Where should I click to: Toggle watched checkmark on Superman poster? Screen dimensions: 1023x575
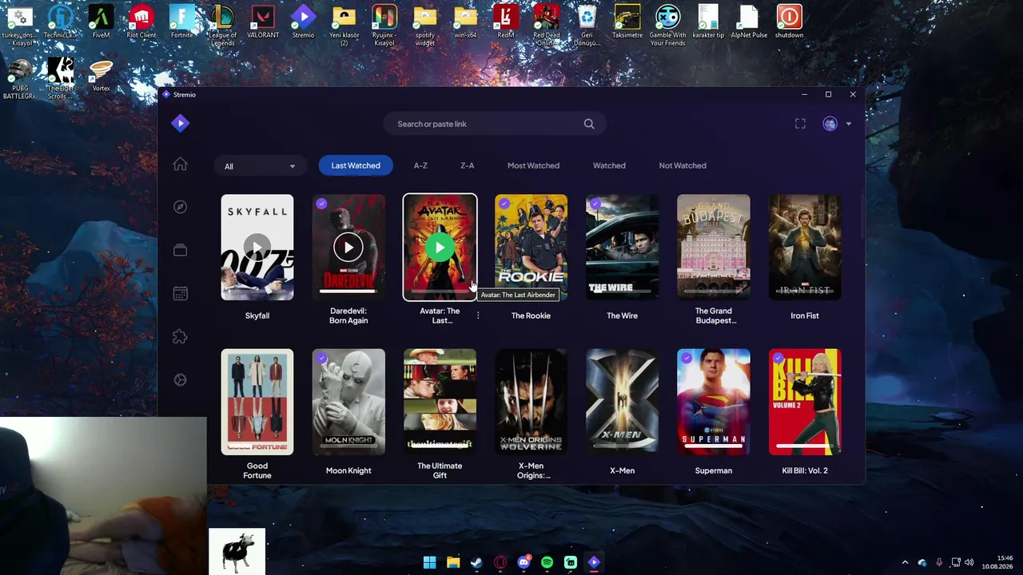(x=686, y=359)
